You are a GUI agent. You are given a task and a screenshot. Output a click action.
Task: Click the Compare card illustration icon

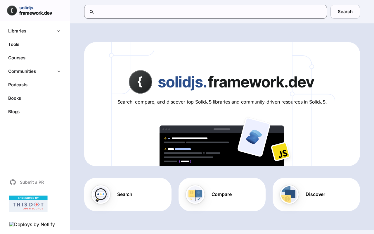pyautogui.click(x=195, y=195)
